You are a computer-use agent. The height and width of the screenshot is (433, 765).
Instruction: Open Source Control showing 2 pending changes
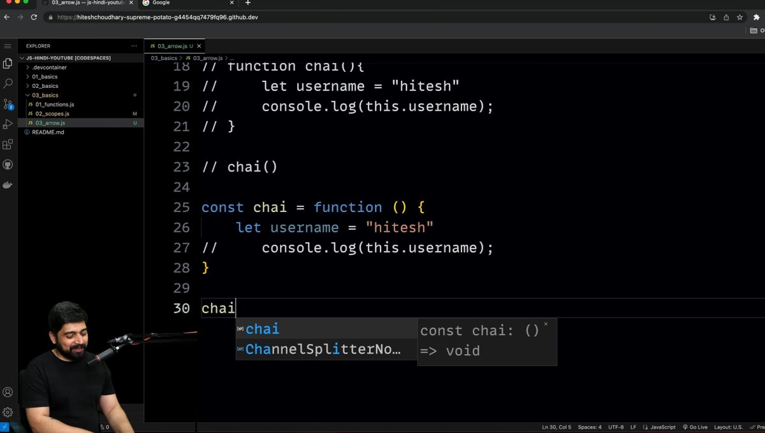click(x=8, y=104)
